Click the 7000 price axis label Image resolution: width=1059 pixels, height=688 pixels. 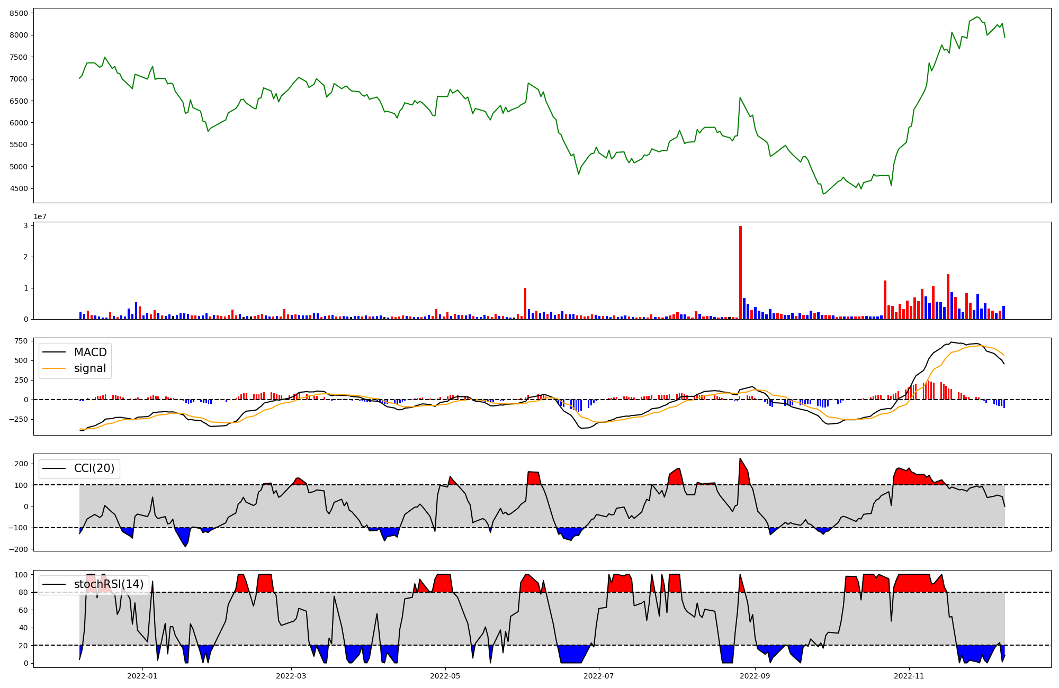19,79
